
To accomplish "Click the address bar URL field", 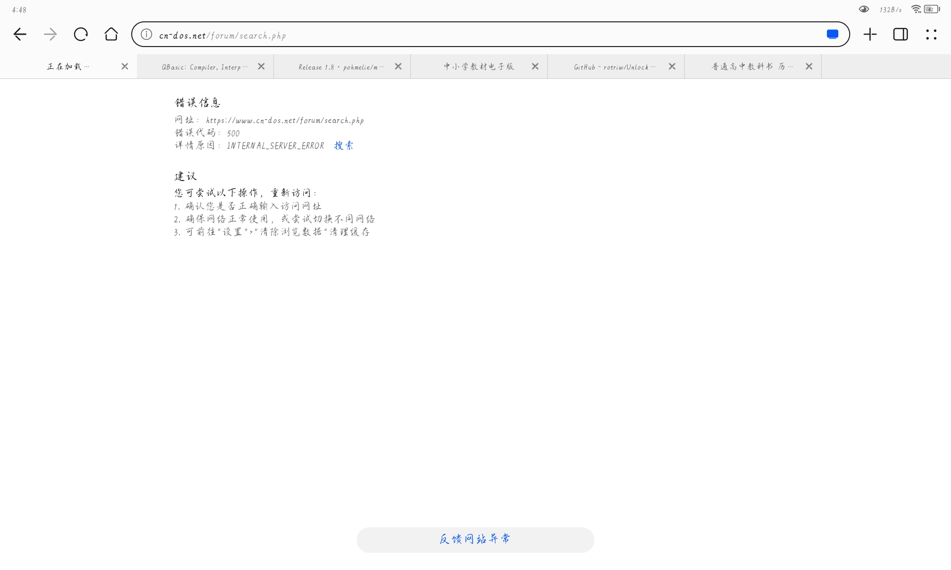I will click(491, 34).
